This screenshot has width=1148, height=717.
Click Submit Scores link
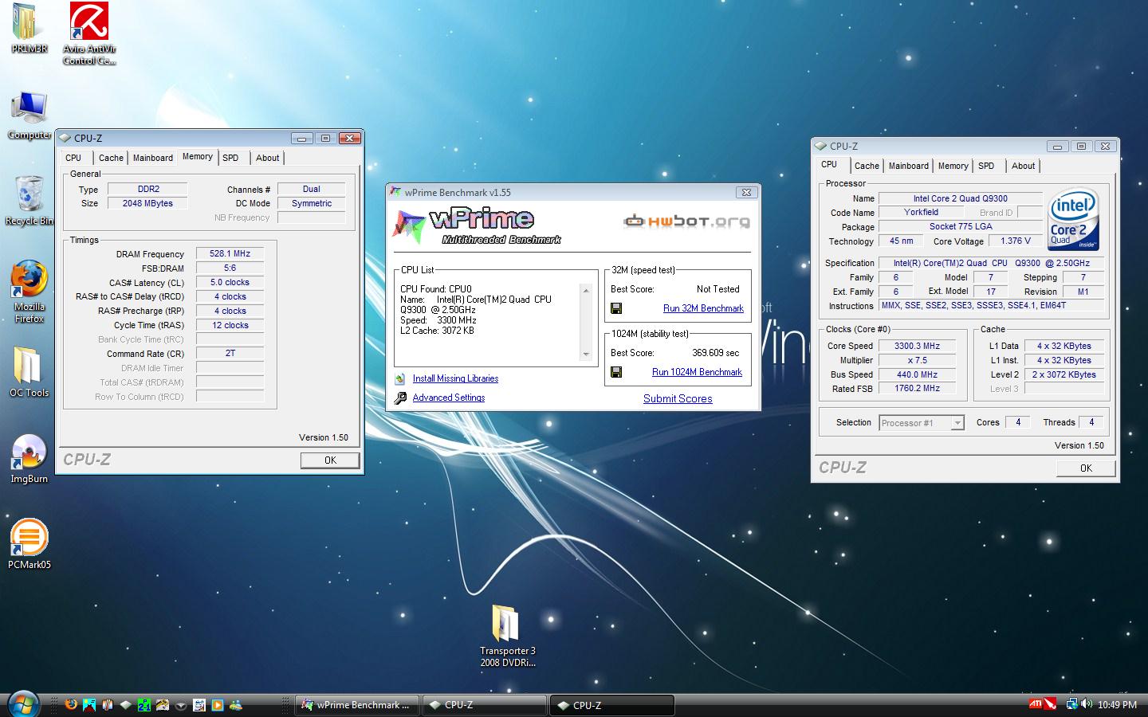pos(678,398)
